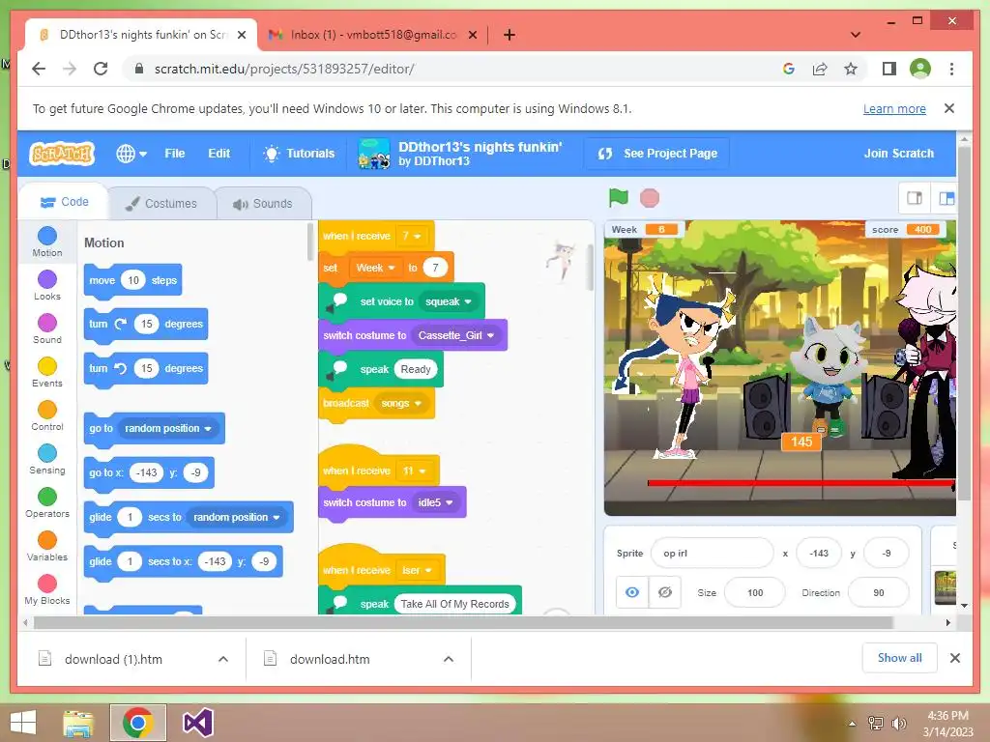The height and width of the screenshot is (742, 990).
Task: Dismiss the Chrome update notification bar
Action: (949, 108)
